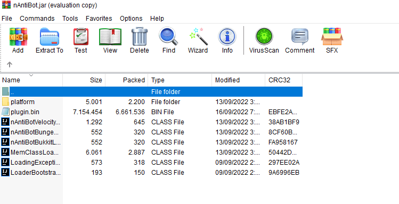This screenshot has height=204, width=399.
Task: Select the nAntiBotBukkitL... file name
Action: point(36,142)
